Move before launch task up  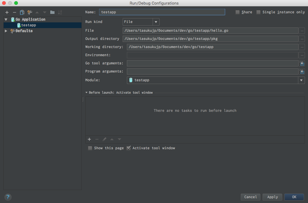tap(112, 139)
